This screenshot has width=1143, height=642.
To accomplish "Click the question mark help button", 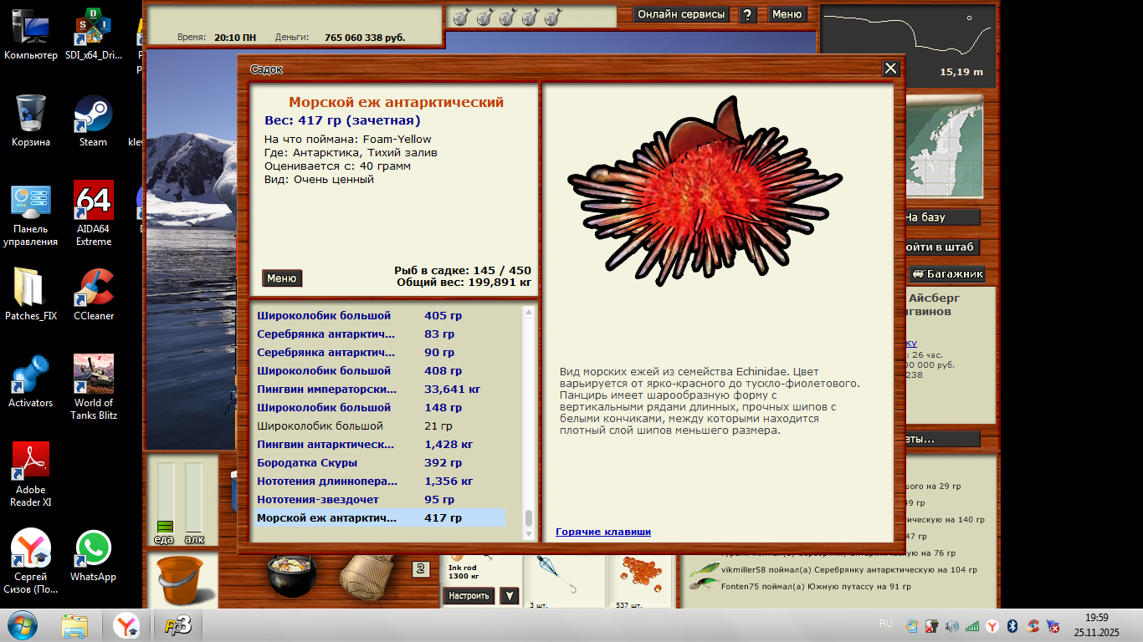I will point(748,14).
